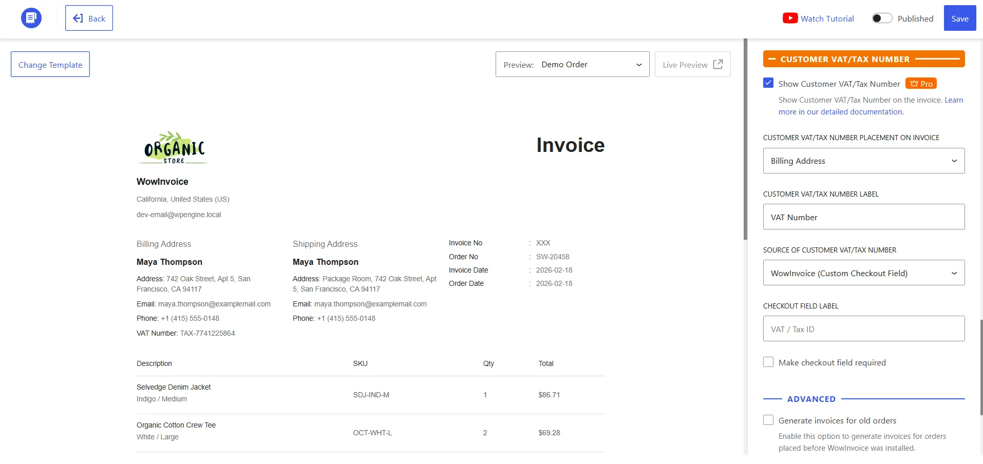Click the Invoice No XXX value
983x464 pixels.
tap(543, 243)
